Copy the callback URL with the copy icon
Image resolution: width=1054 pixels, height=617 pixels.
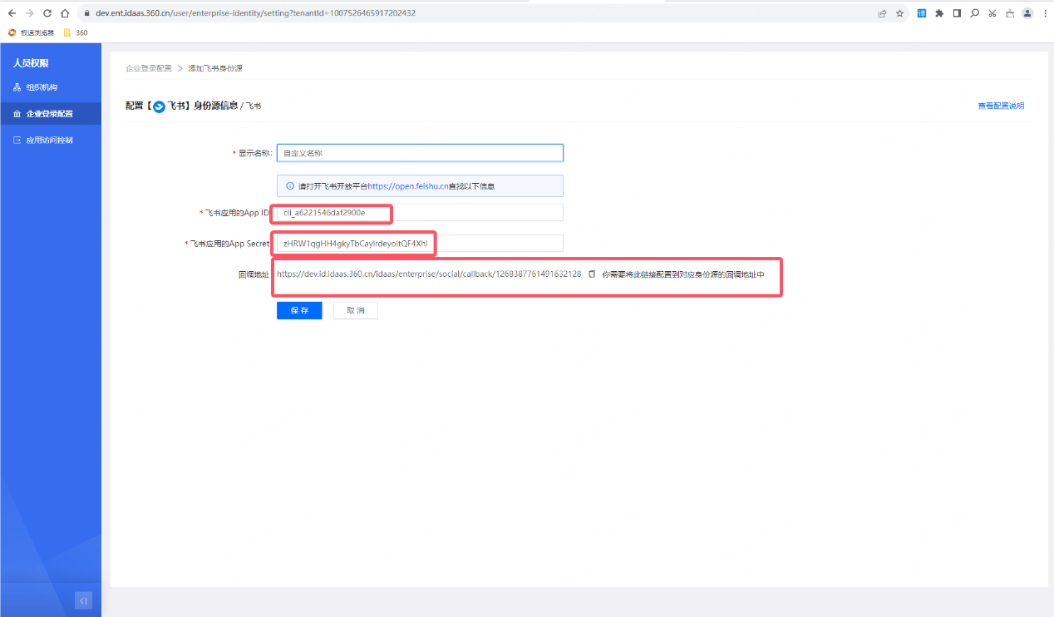[592, 274]
